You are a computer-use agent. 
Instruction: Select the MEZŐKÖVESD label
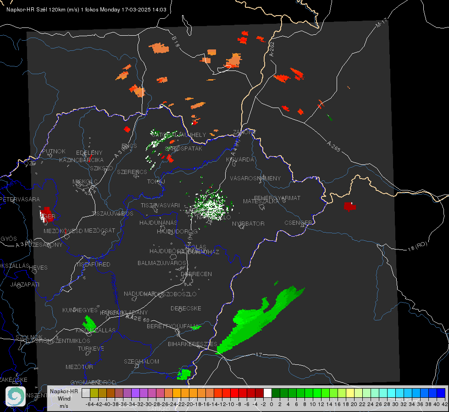pos(63,231)
